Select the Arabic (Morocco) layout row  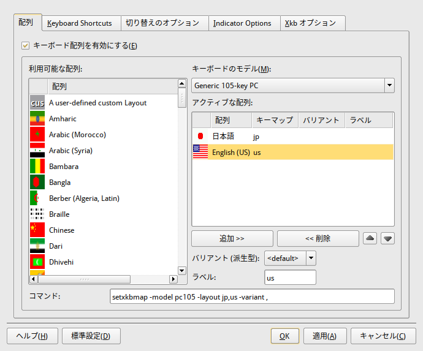tap(104, 135)
